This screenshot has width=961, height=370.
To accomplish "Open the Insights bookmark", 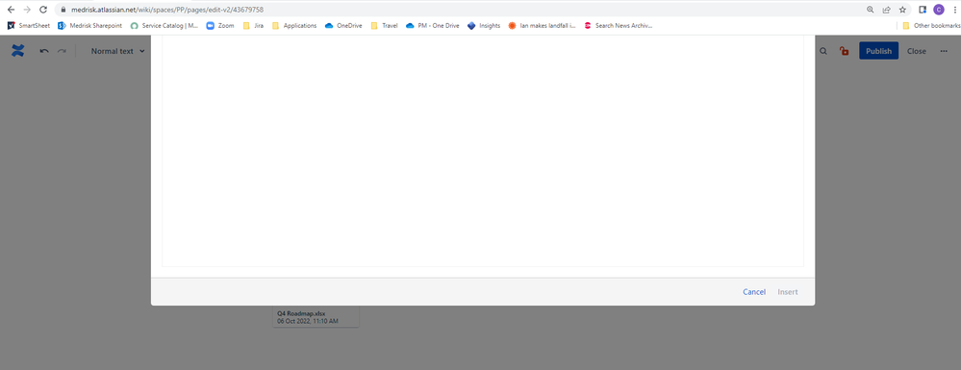I will 484,26.
